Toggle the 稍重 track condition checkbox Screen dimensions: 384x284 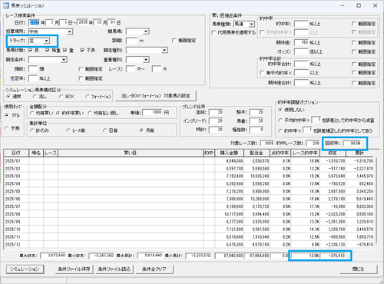(48, 50)
